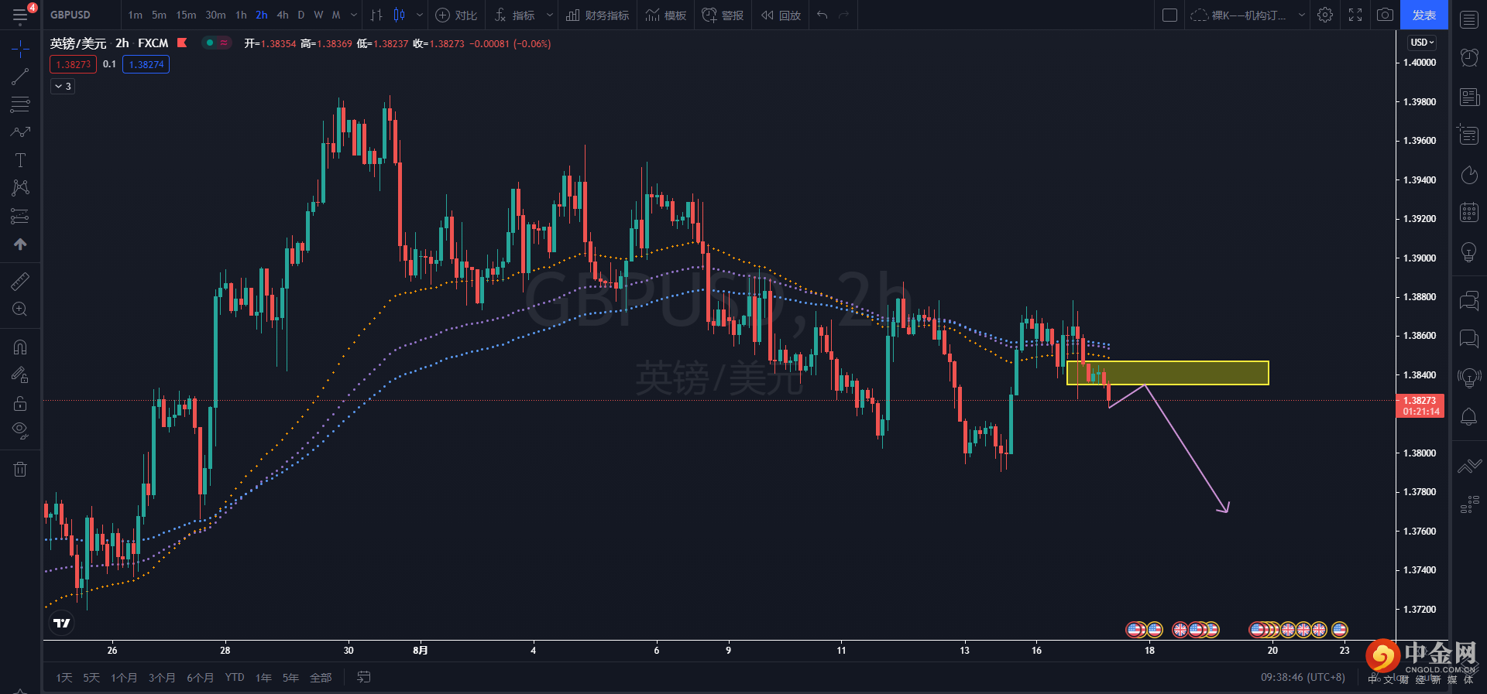Toggle hide all drawings eye icon
1487x694 pixels.
[20, 431]
